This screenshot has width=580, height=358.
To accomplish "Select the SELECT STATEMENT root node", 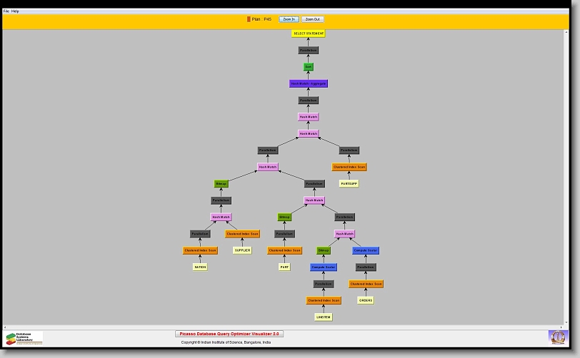I will coord(308,34).
